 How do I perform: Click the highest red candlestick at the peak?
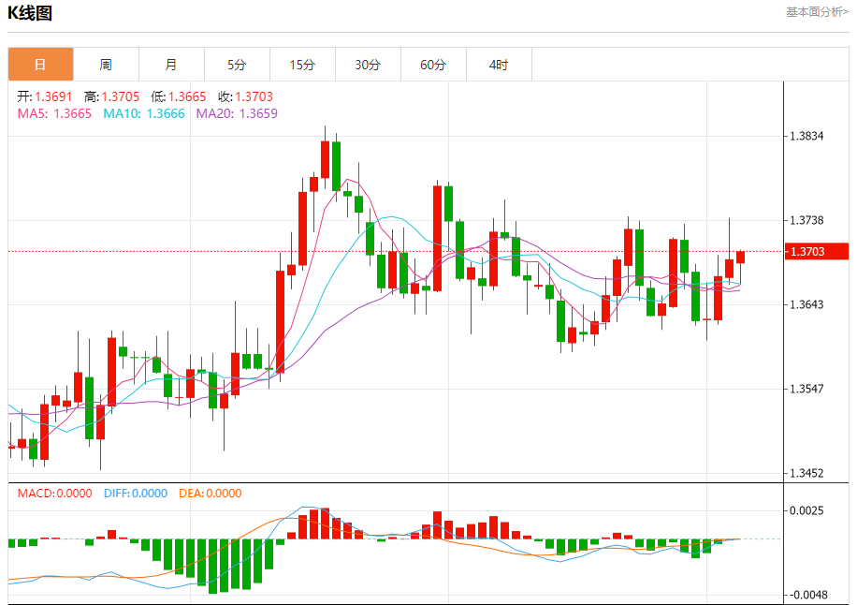[x=326, y=159]
